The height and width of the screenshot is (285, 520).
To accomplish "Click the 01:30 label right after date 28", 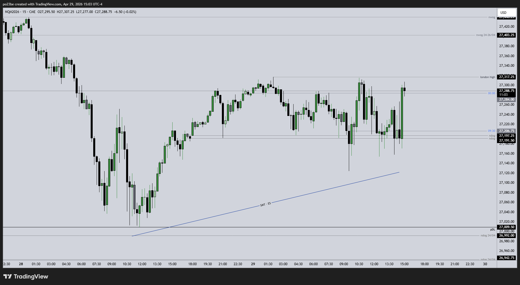I will tap(36, 264).
